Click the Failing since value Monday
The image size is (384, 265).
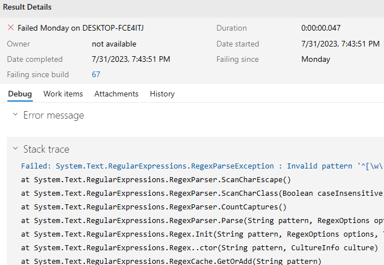point(315,60)
